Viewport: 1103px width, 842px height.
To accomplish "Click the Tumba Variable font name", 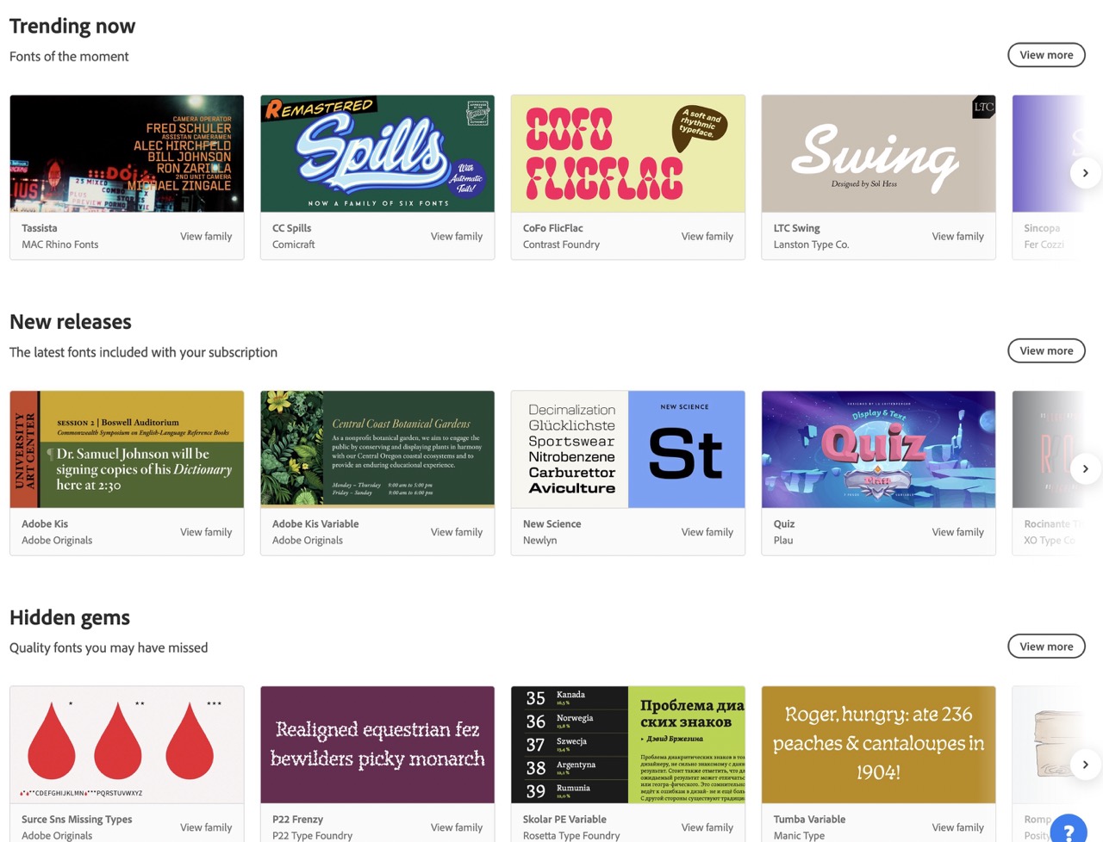I will pos(810,820).
